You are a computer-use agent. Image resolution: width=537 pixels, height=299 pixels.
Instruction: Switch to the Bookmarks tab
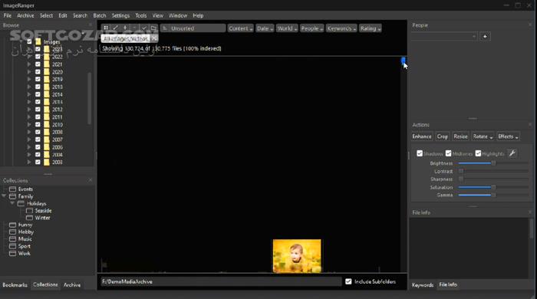(15, 284)
